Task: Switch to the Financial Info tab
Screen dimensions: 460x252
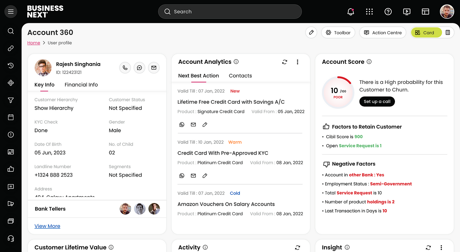Action: pos(81,85)
